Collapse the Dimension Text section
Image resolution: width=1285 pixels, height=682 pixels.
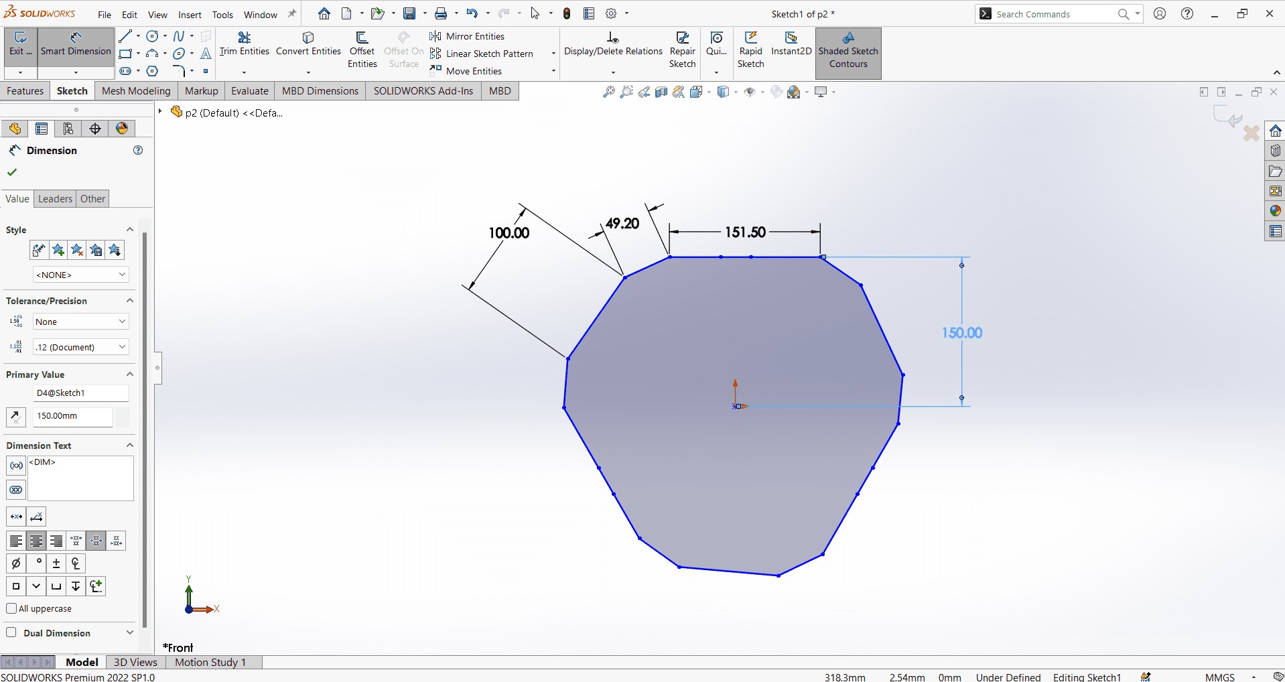(x=130, y=446)
